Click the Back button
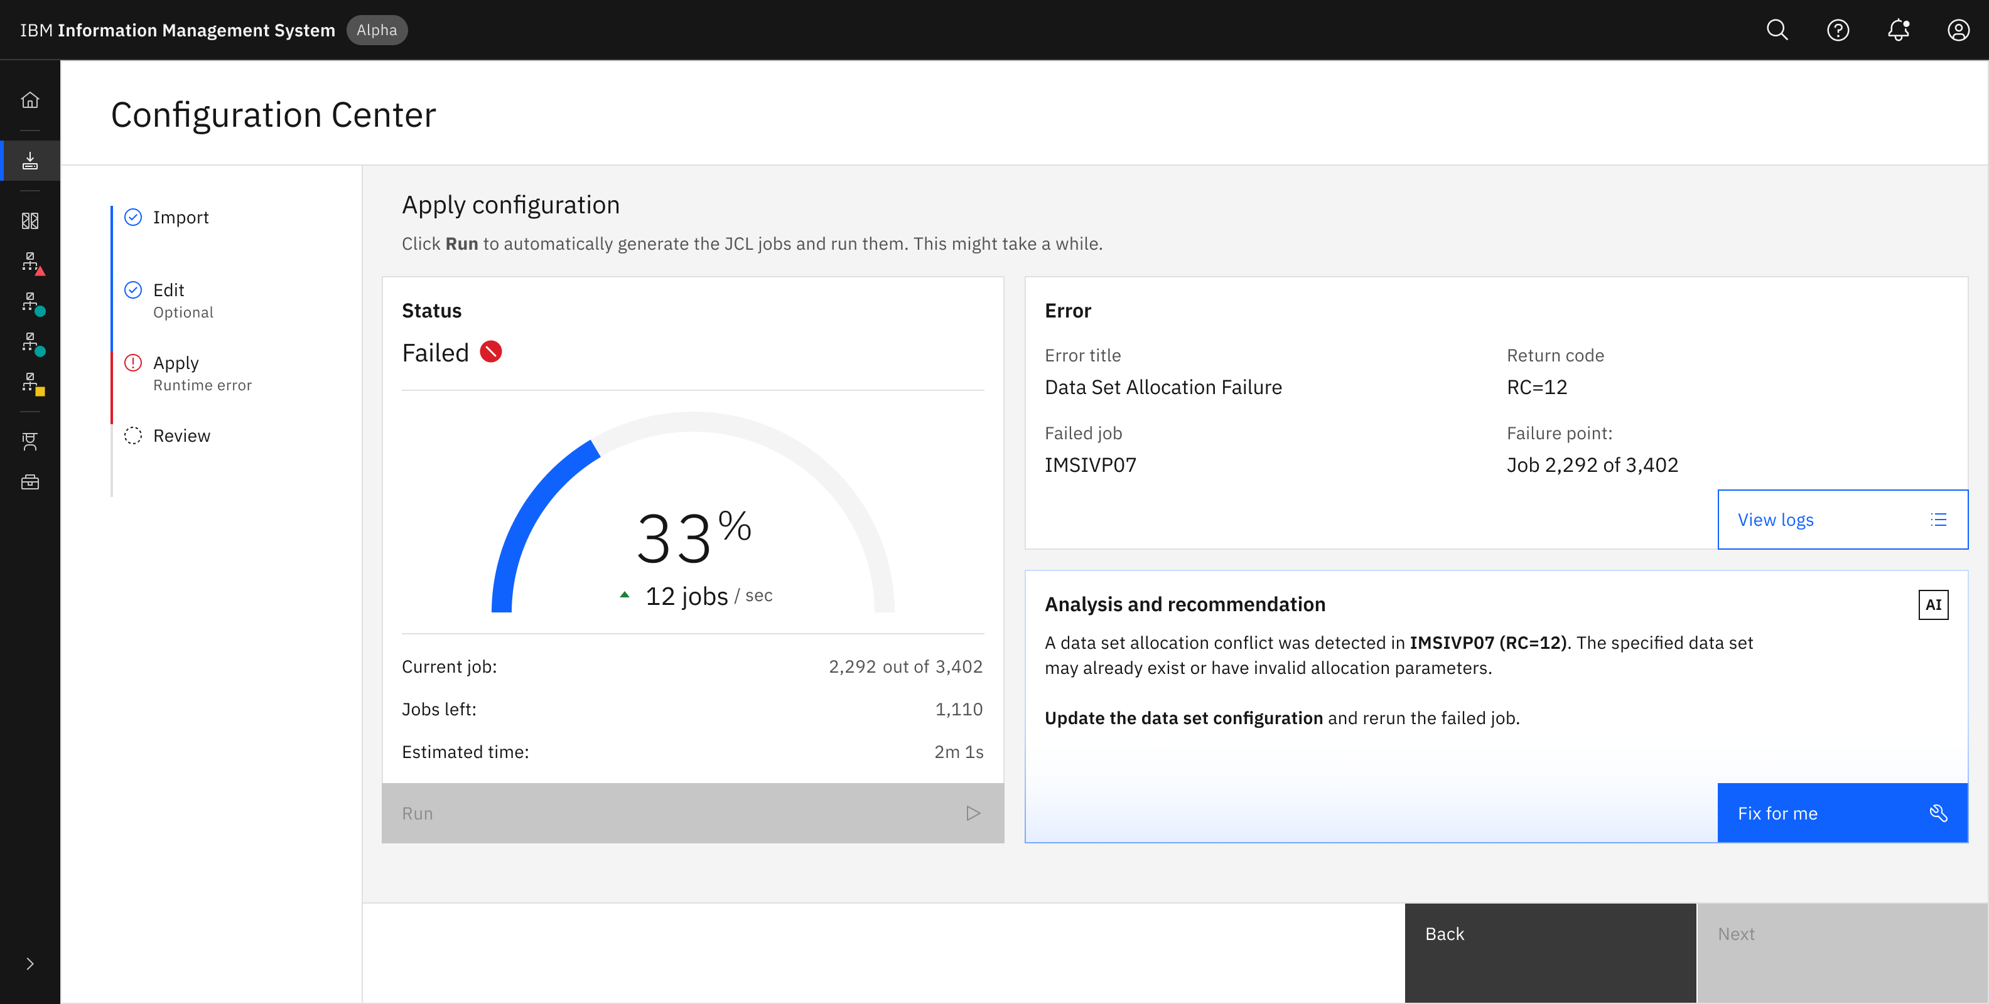This screenshot has width=1989, height=1004. (1550, 953)
